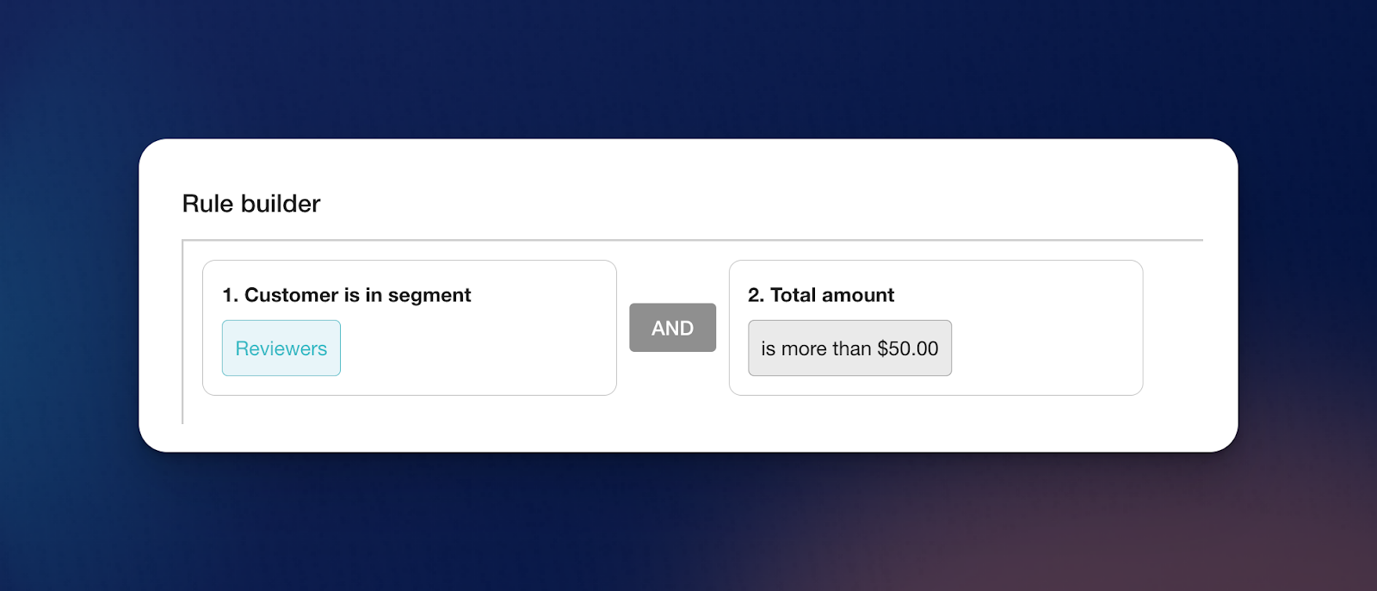The image size is (1377, 591).
Task: Click the "Rule builder" title
Action: 251,204
